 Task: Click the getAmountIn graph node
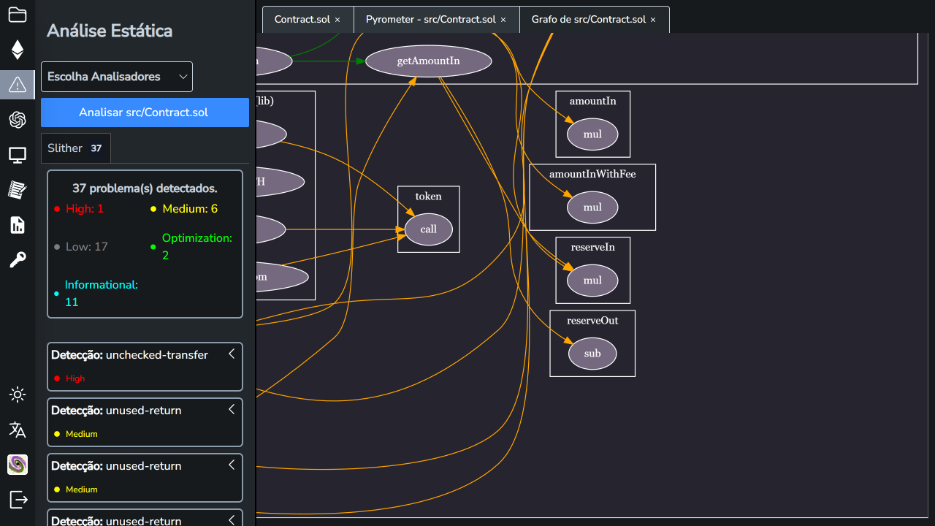[x=429, y=61]
